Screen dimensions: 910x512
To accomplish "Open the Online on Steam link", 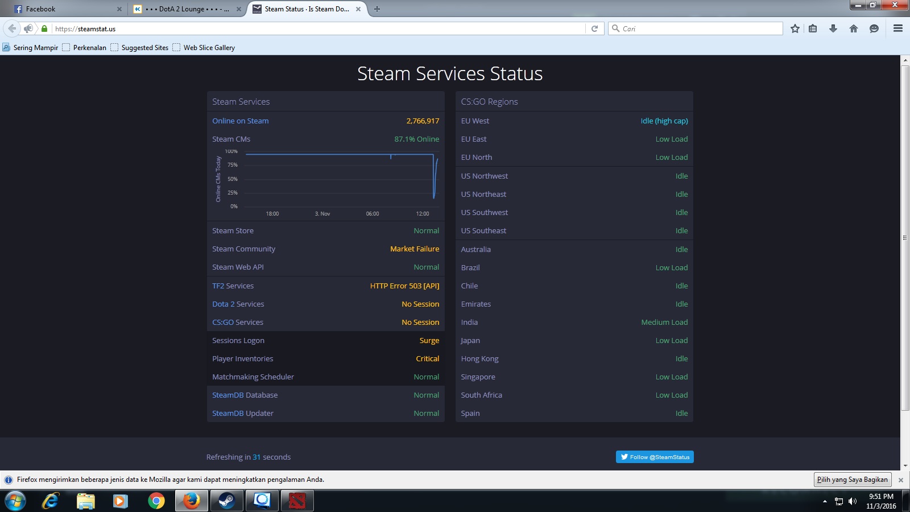I will coord(240,121).
